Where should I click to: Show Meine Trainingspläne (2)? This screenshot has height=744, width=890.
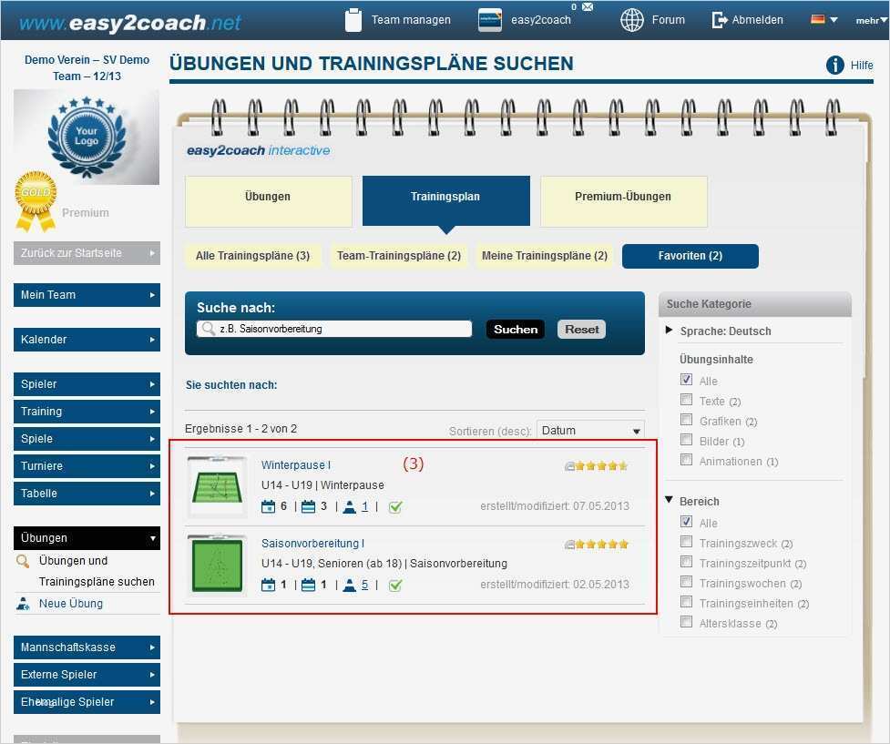point(545,256)
